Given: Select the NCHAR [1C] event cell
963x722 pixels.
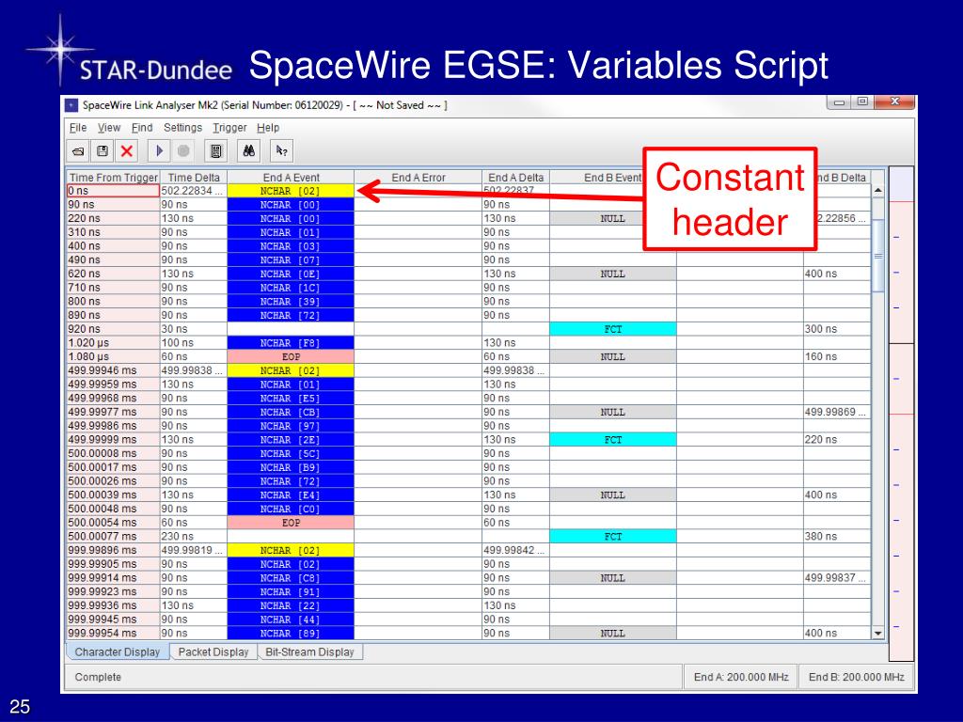Looking at the screenshot, I should 291,288.
